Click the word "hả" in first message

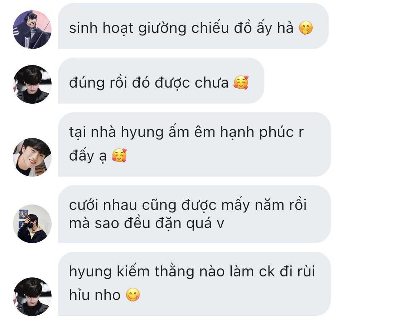tap(285, 28)
